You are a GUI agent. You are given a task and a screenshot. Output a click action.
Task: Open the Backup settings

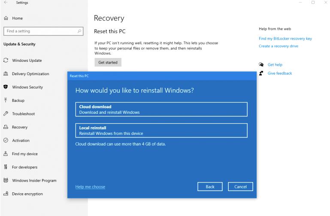pos(18,100)
